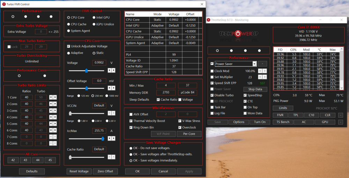This screenshot has width=349, height=178.
Task: Click the Zero Offset button
Action: click(105, 171)
